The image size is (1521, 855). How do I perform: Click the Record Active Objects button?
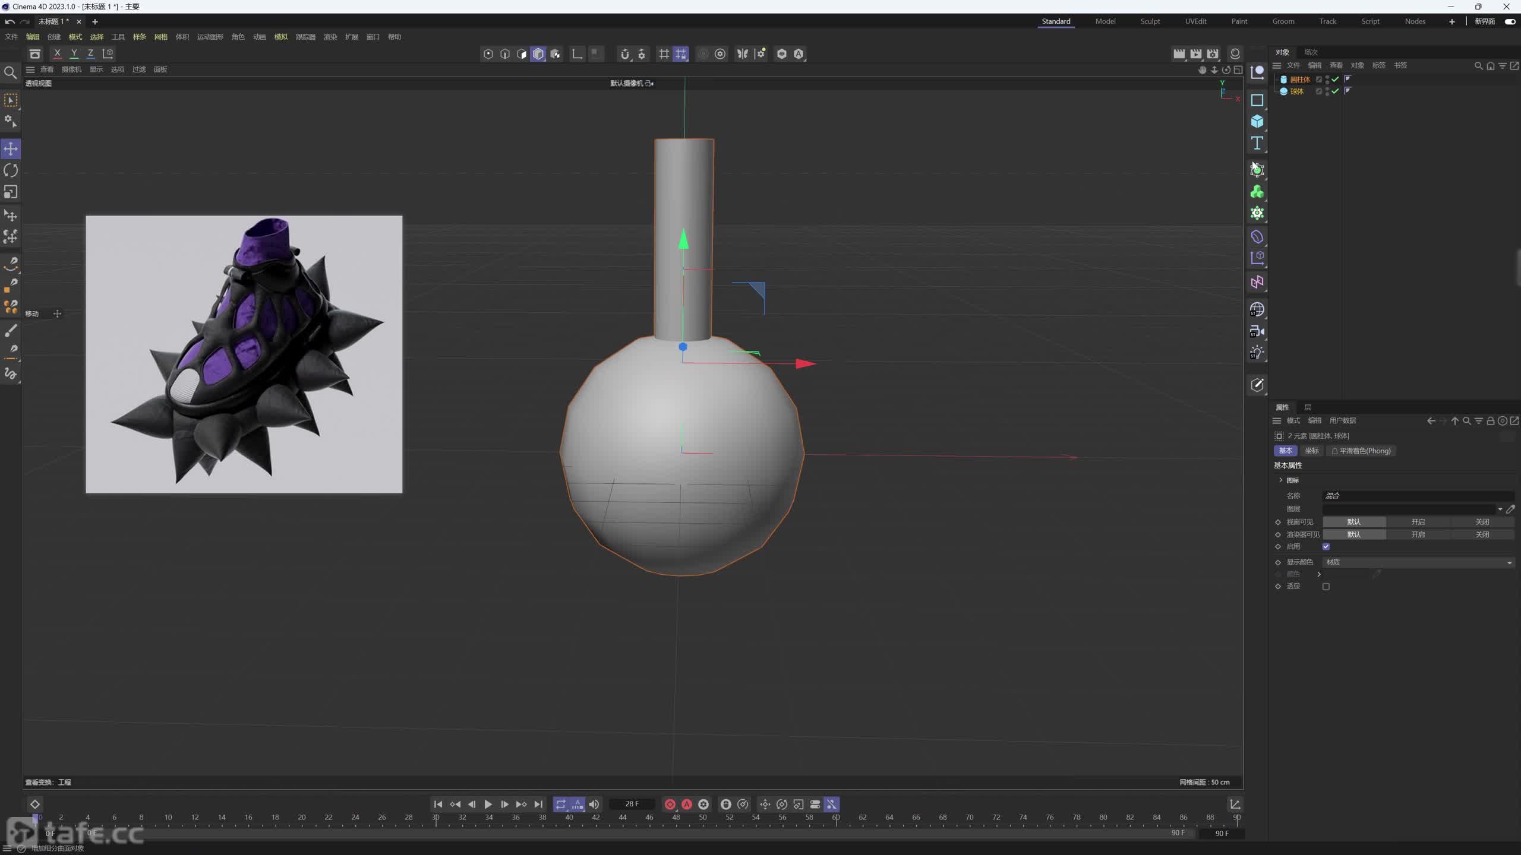(x=670, y=805)
